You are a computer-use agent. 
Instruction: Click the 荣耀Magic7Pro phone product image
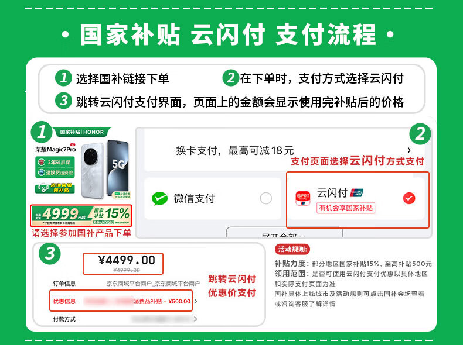pos(105,169)
